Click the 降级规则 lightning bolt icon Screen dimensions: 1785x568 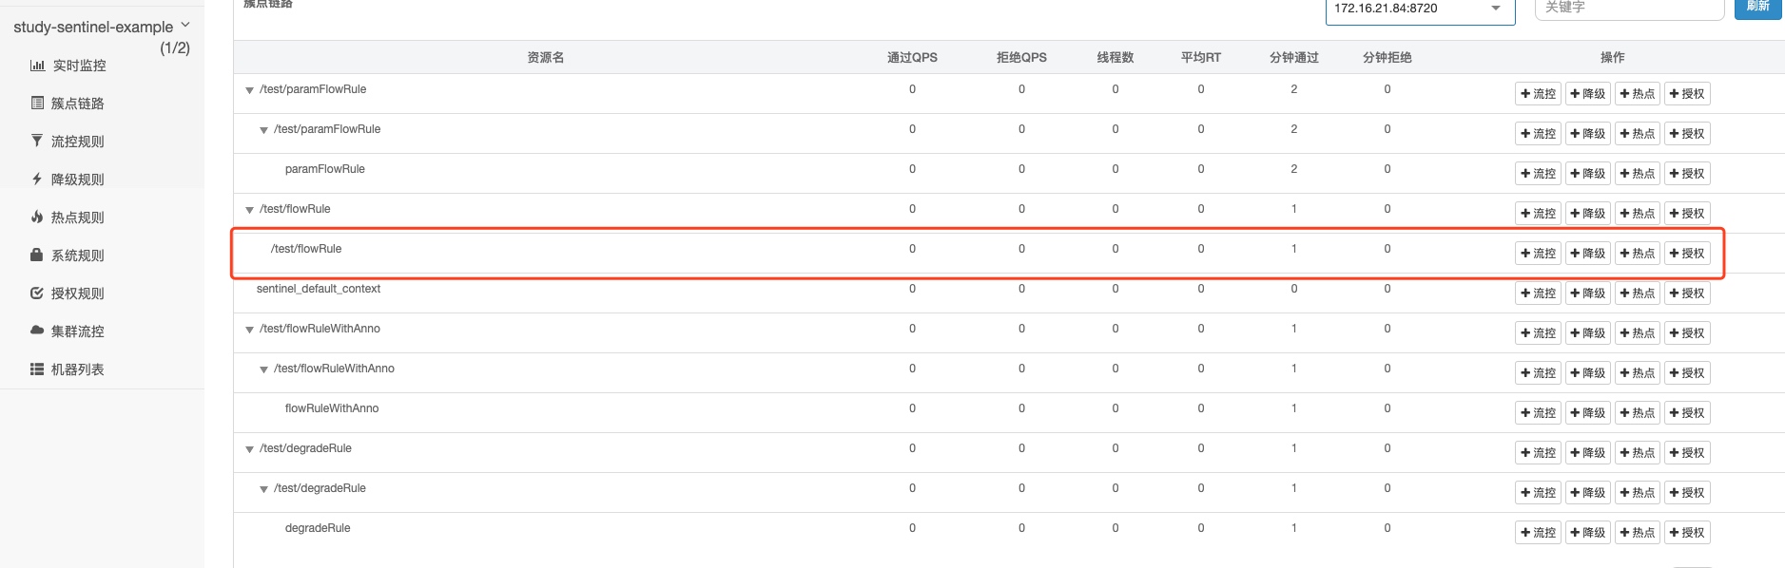(x=37, y=179)
